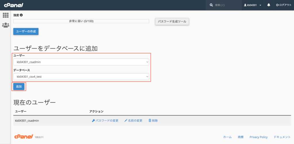Expand the ユーザー dropdown list
The height and width of the screenshot is (144, 294).
pyautogui.click(x=81, y=62)
